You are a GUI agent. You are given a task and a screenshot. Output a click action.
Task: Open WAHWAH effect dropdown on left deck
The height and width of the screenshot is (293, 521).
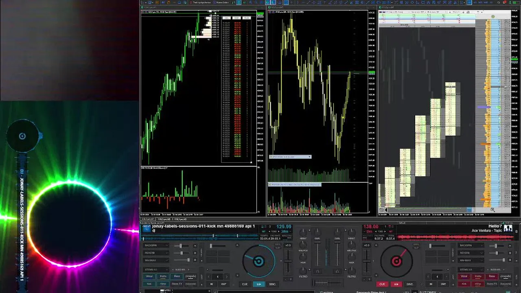[x=156, y=260]
